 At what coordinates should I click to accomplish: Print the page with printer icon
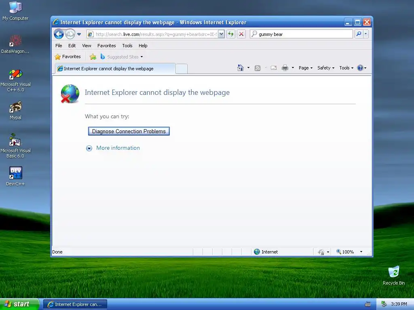pyautogui.click(x=285, y=68)
